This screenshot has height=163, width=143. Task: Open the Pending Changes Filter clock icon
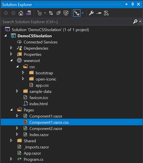pos(40,13)
